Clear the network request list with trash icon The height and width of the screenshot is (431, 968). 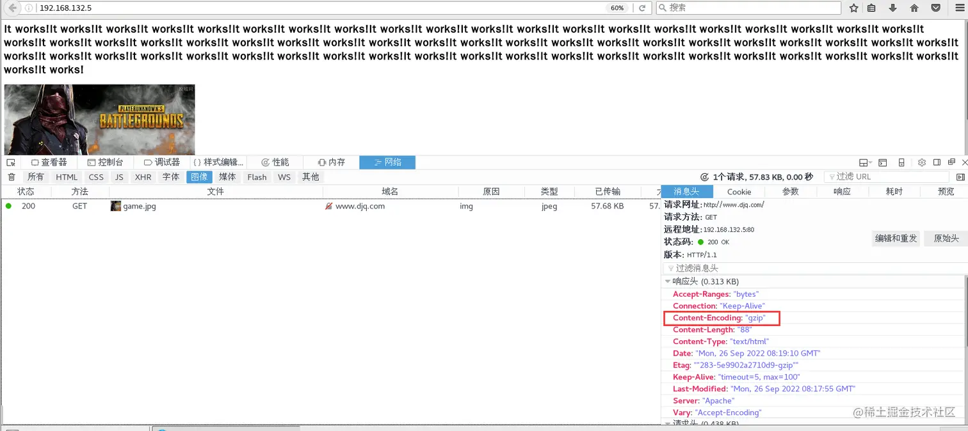click(x=11, y=177)
